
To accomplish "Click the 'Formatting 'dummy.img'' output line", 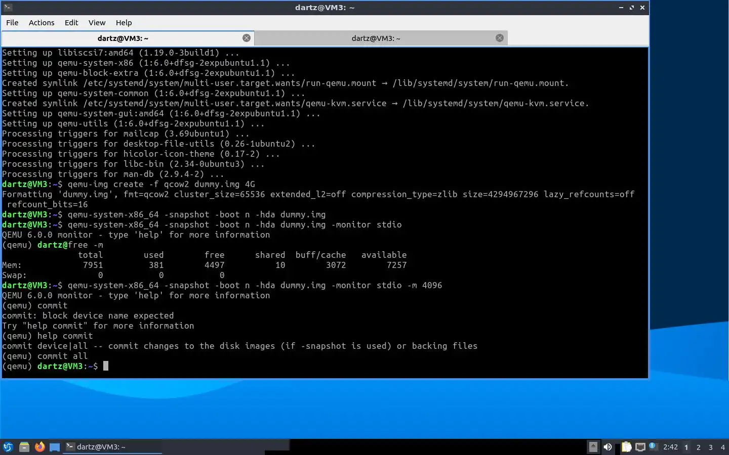I will [x=318, y=194].
